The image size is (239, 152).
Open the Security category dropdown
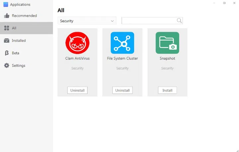[x=87, y=21]
